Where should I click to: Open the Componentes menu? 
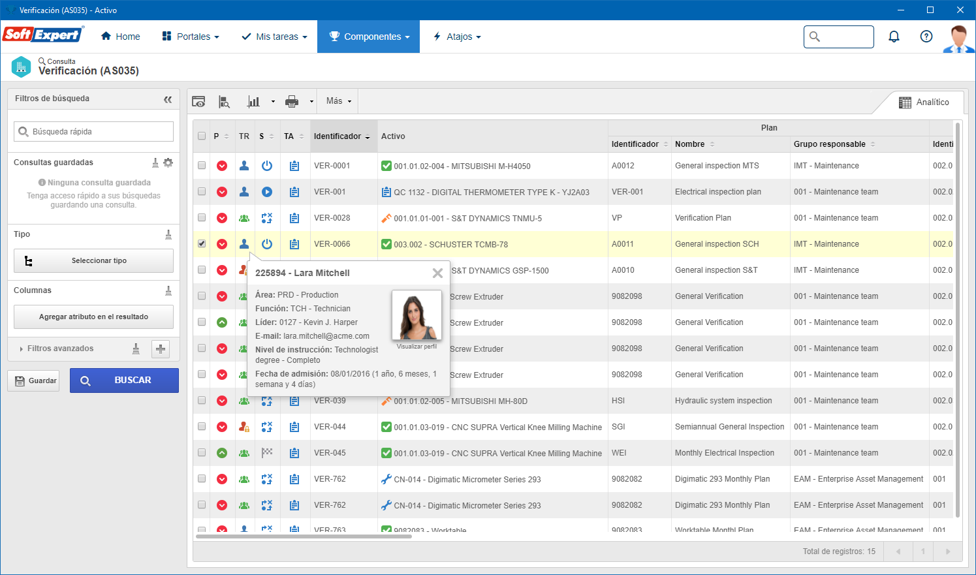coord(369,37)
